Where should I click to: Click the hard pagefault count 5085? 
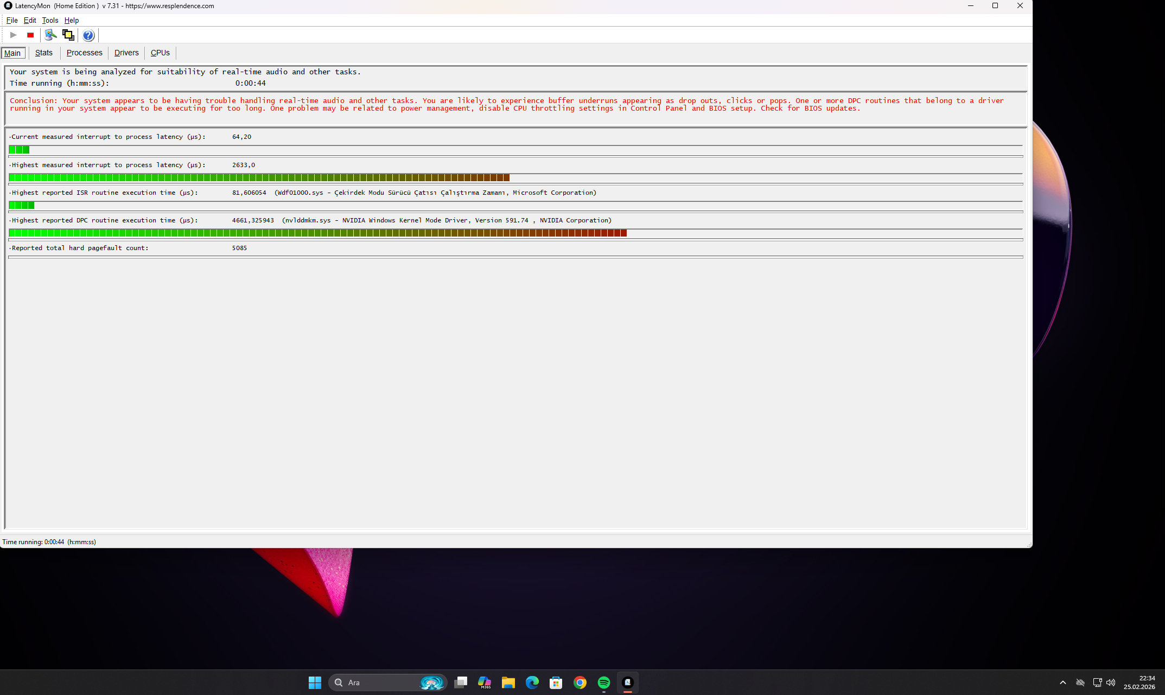tap(239, 248)
